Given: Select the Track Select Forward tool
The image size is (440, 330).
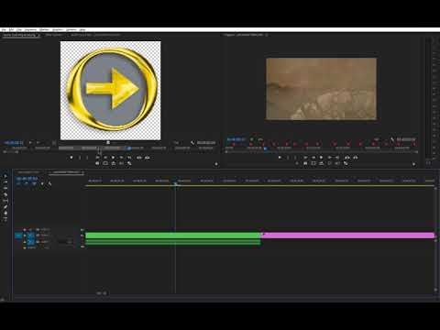Looking at the screenshot, I should point(5,182).
